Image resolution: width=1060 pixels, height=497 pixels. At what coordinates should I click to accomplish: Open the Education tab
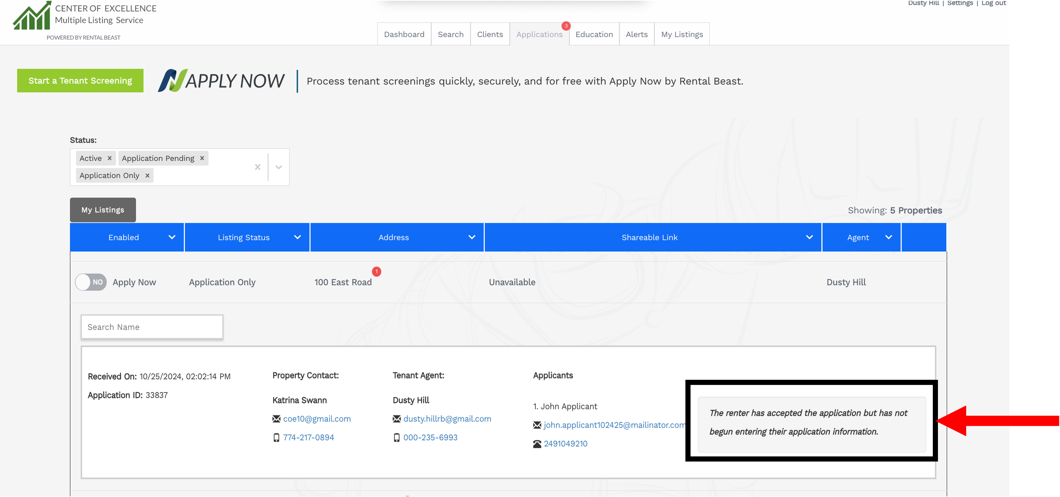[594, 34]
